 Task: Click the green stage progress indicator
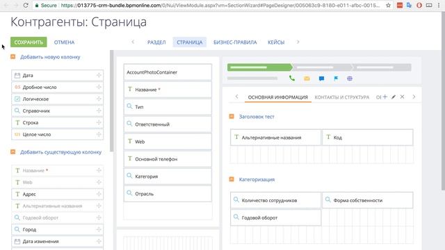[x=259, y=67]
